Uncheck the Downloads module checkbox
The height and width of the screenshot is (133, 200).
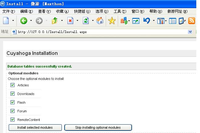[x=12, y=94]
